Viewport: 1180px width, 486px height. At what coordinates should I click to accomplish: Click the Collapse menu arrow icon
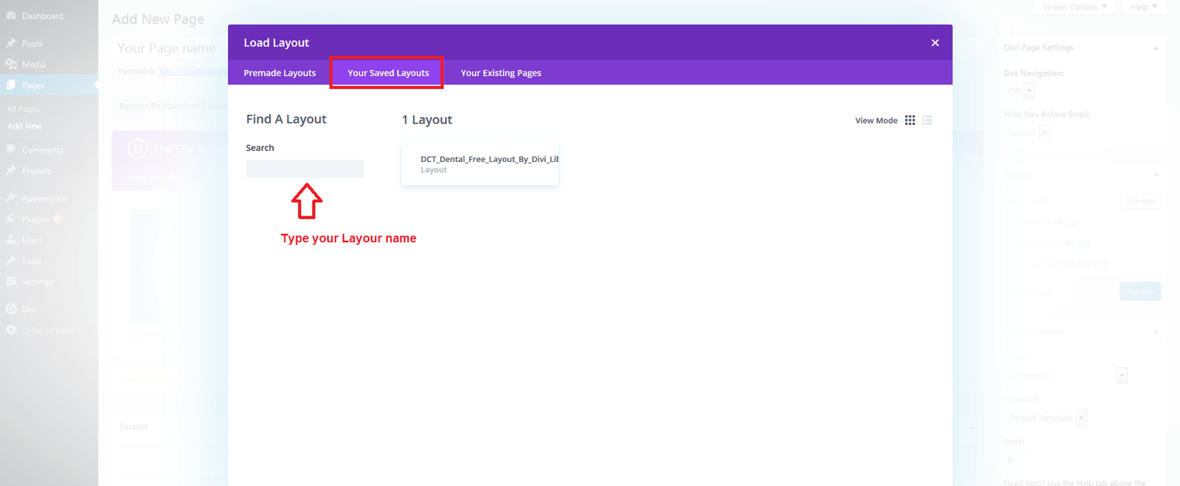11,330
